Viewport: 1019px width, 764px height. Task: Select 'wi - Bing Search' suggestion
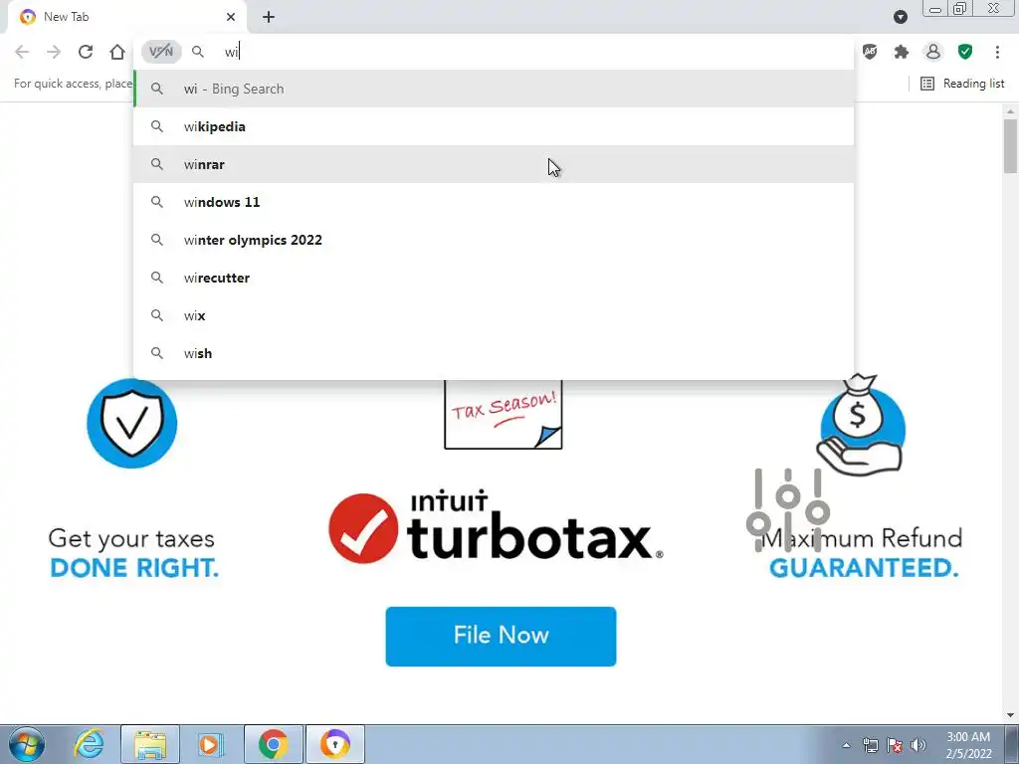(494, 89)
